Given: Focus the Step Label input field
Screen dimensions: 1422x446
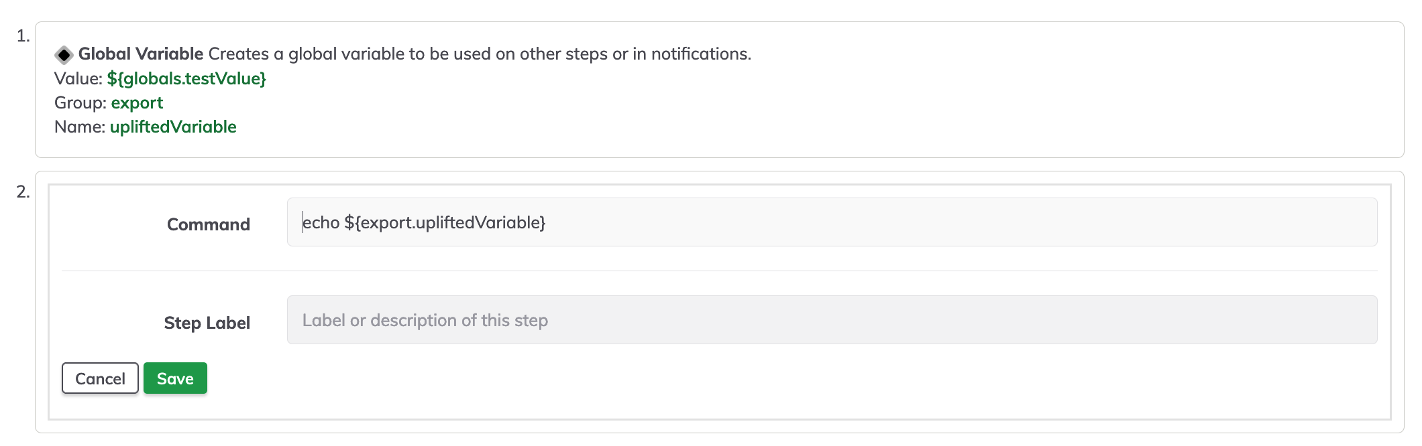Looking at the screenshot, I should (832, 320).
